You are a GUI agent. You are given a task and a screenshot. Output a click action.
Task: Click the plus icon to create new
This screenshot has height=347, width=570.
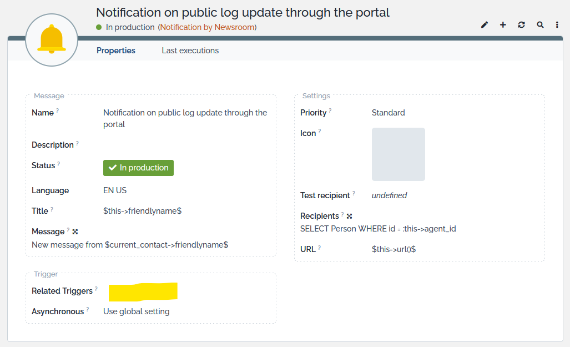[503, 25]
